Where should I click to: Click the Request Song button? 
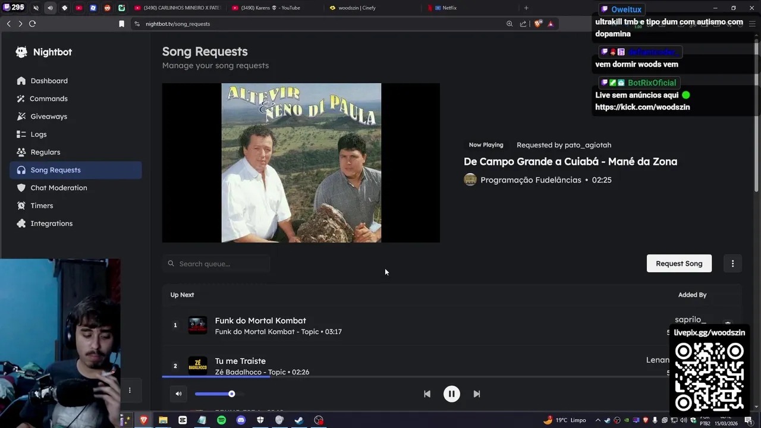(679, 263)
